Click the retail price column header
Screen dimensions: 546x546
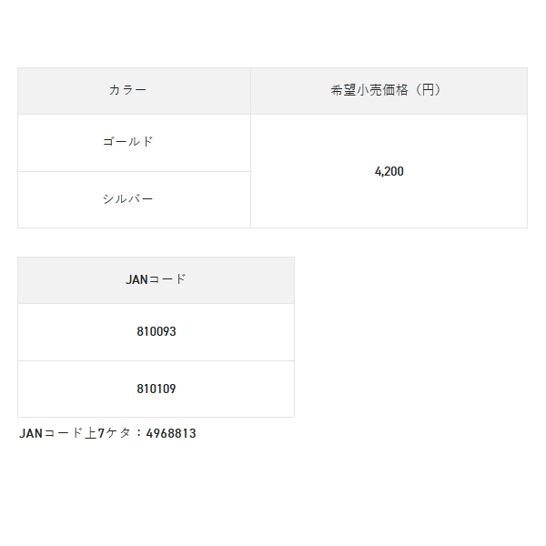click(389, 90)
